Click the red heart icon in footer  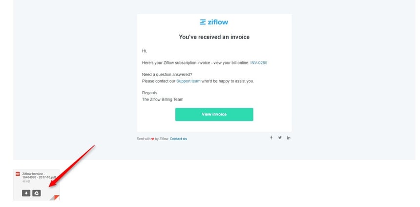pyautogui.click(x=152, y=139)
